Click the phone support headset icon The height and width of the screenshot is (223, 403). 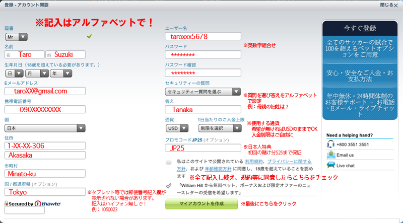[x=331, y=144]
